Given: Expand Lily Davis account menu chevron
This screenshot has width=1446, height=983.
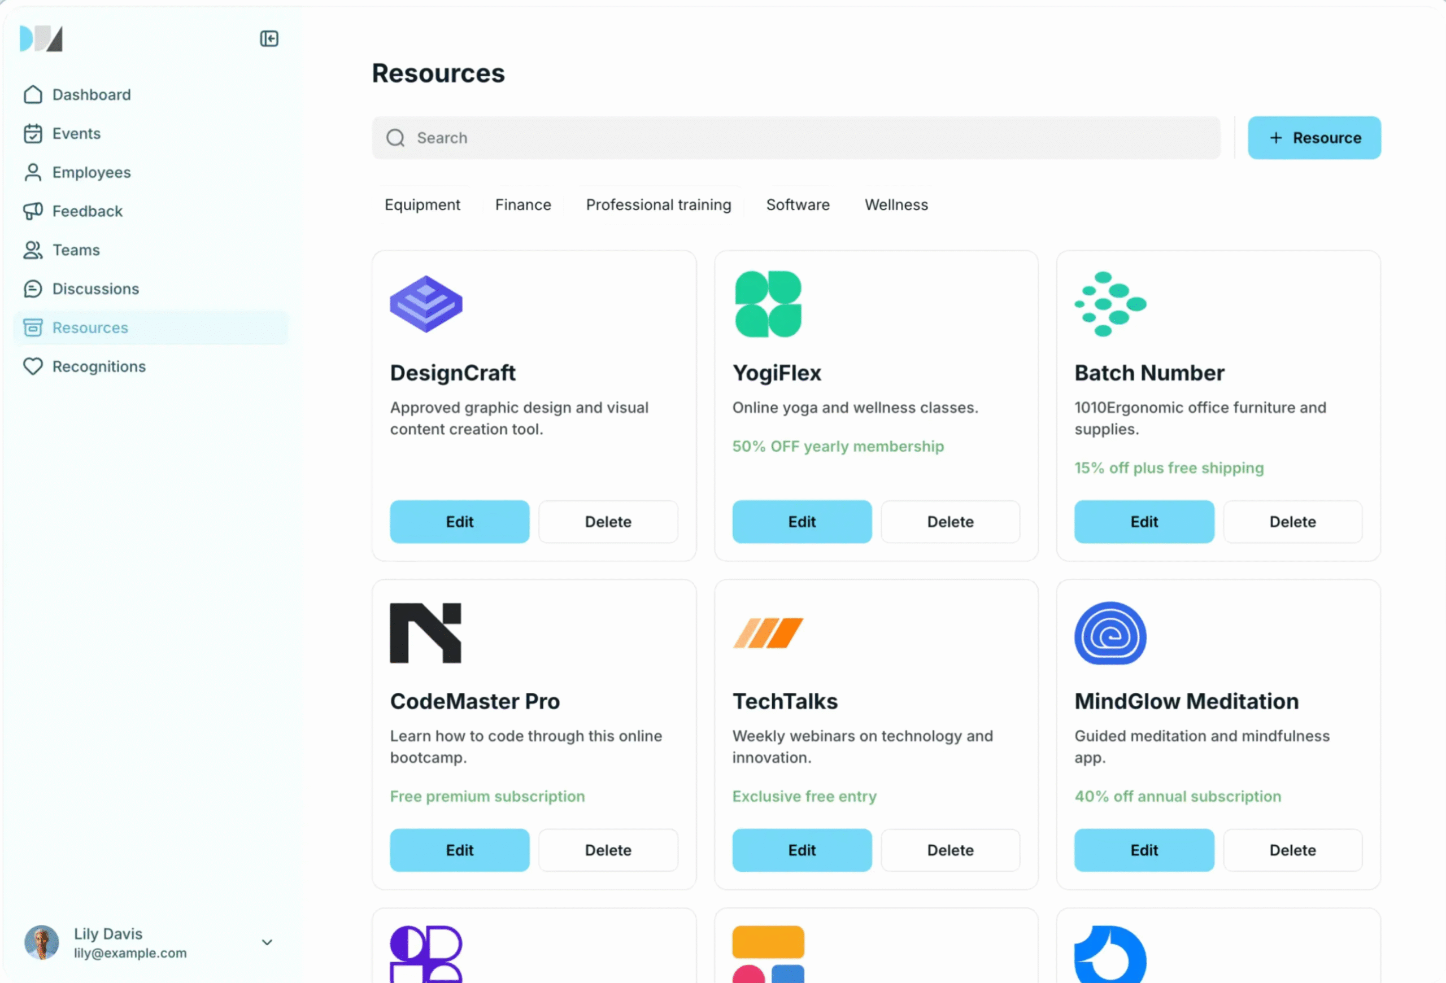Looking at the screenshot, I should click(x=267, y=942).
